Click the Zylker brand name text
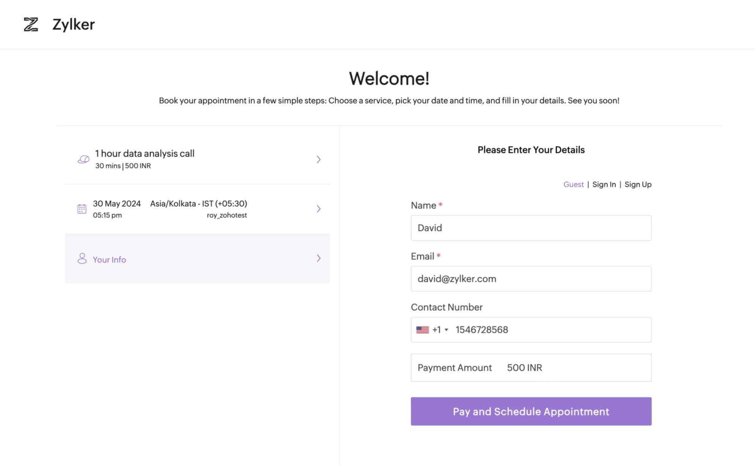This screenshot has height=466, width=755. click(x=74, y=25)
